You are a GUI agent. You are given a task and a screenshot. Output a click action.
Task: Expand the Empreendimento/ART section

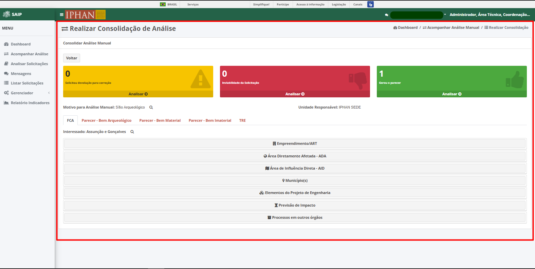coord(295,144)
